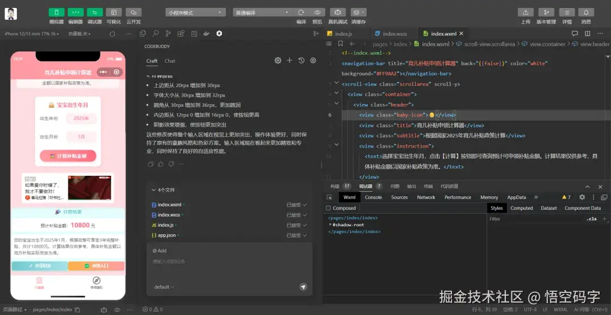This screenshot has width=611, height=315.
Task: Toggle the 调试器 debugger panel button
Action: click(x=94, y=12)
